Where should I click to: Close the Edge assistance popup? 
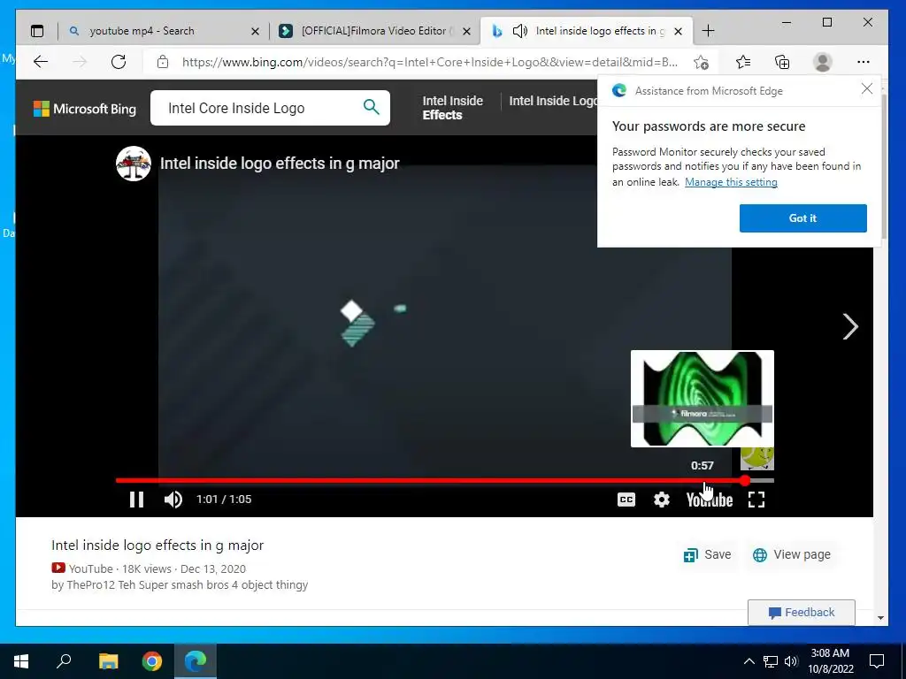867,89
